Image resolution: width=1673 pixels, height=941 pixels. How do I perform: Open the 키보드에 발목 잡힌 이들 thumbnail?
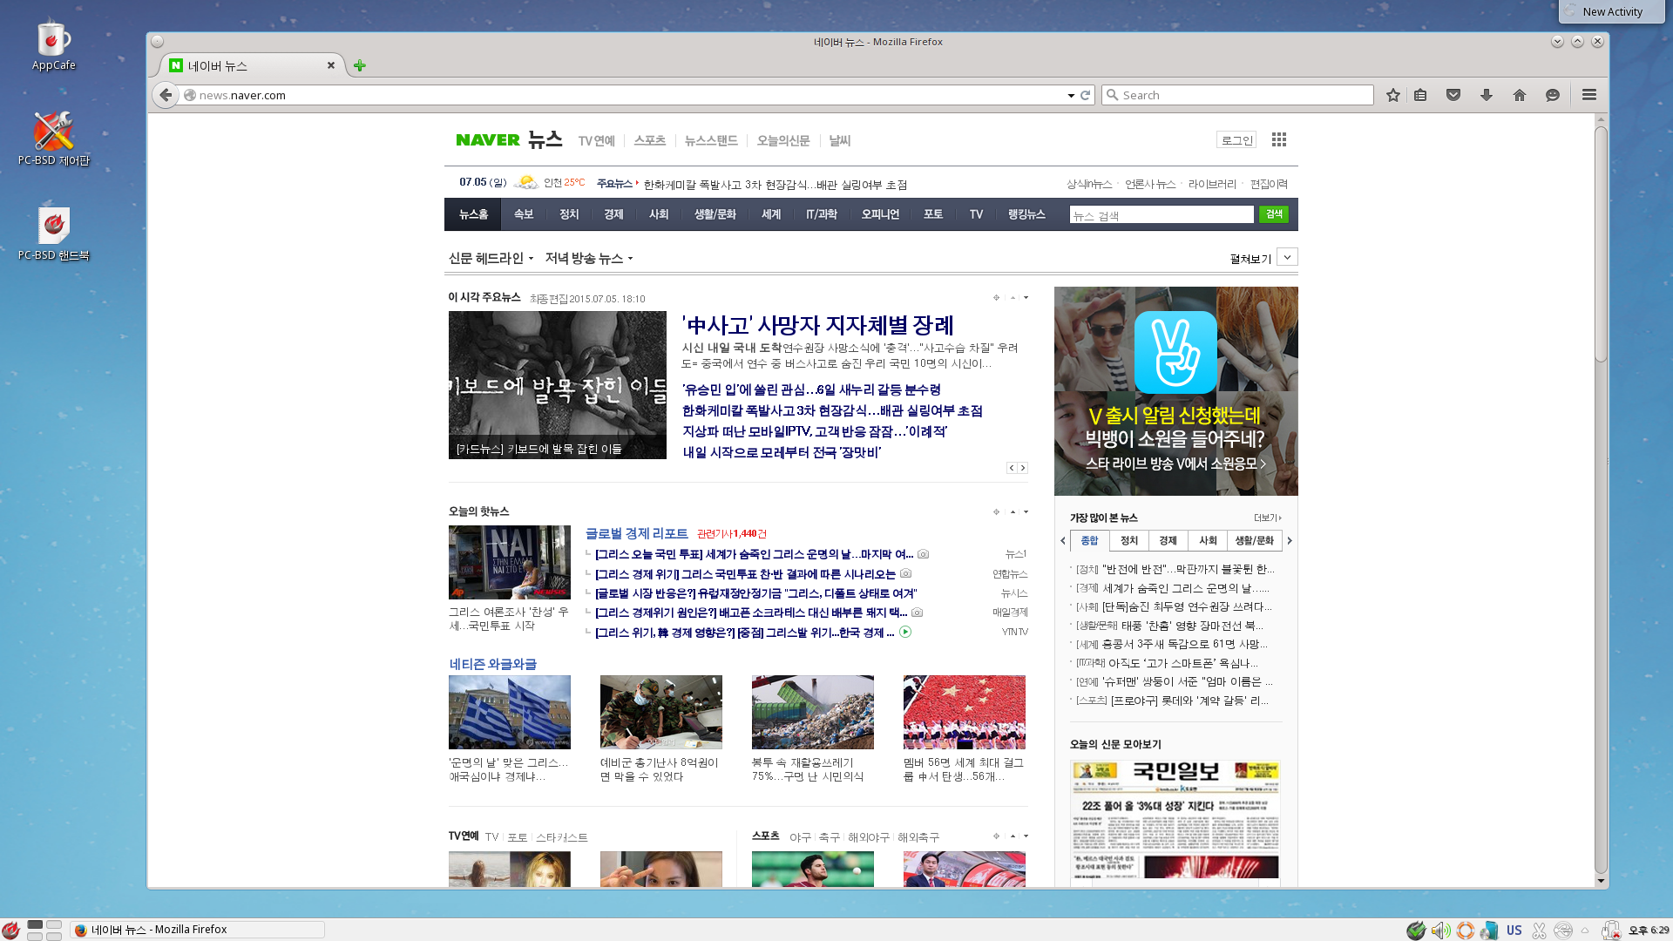click(x=558, y=385)
